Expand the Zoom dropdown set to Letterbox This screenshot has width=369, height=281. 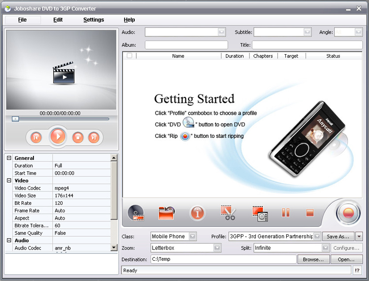[x=217, y=248]
